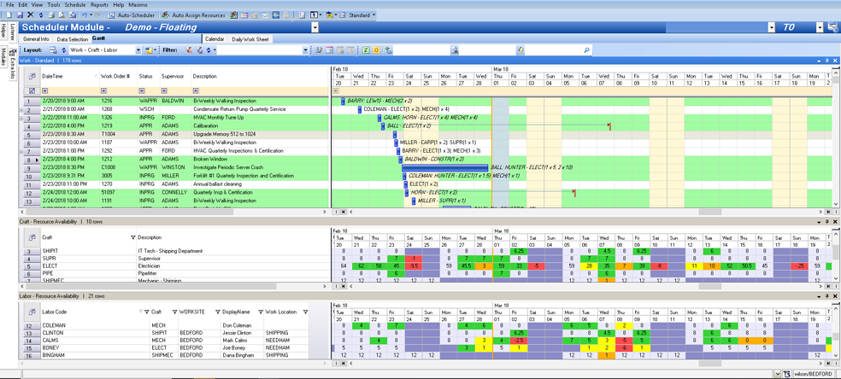841x379 pixels.
Task: Click the blue refresh arrows in top toolbar
Action: 41,15
